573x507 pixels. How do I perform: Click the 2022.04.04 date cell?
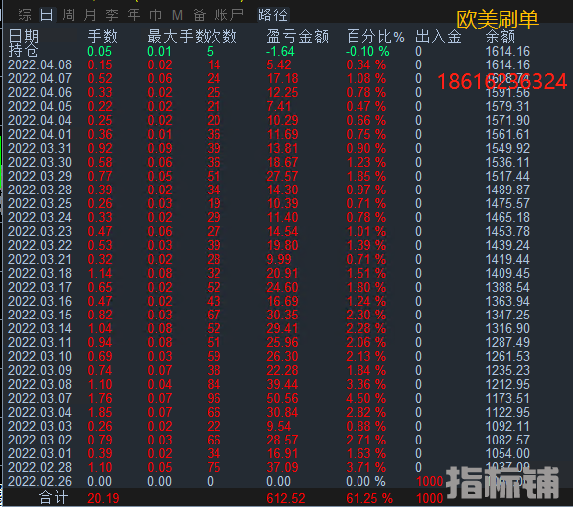pyautogui.click(x=40, y=120)
